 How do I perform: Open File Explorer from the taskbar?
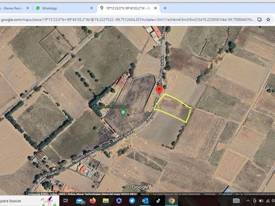[106, 201]
